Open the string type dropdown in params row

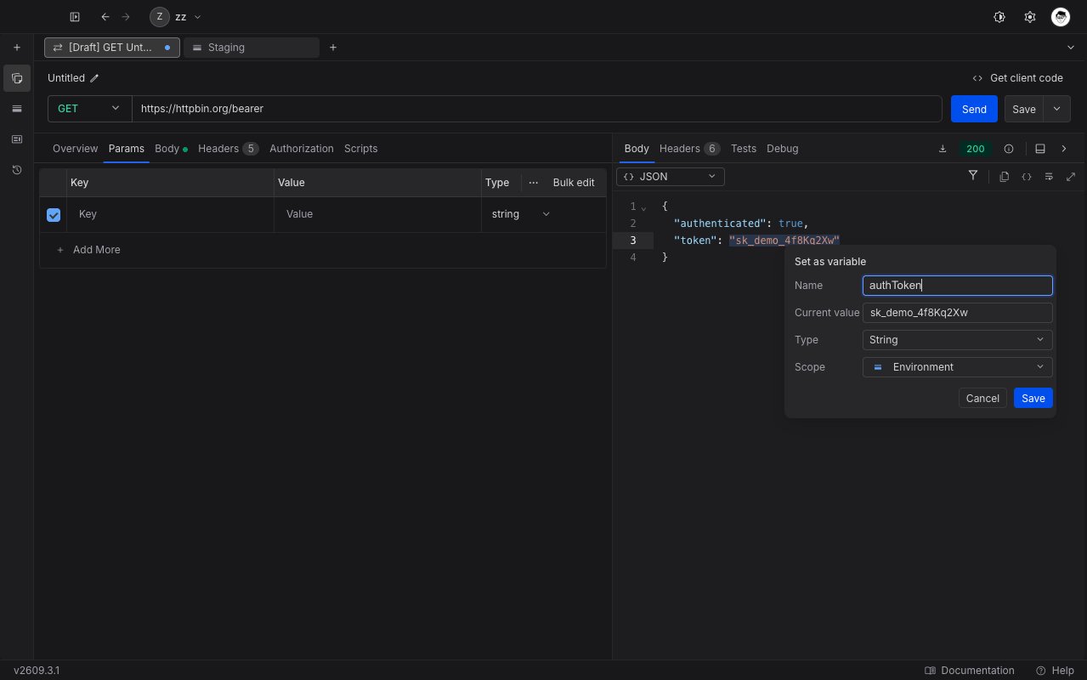click(521, 214)
